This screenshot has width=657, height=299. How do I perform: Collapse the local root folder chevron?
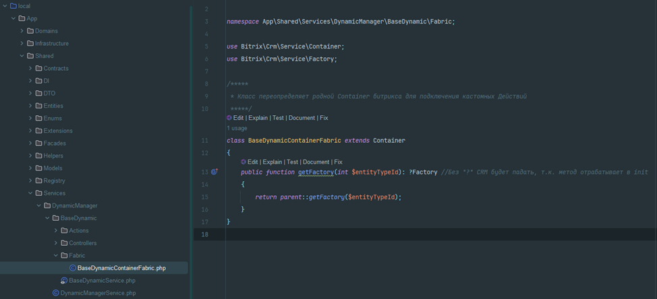tap(5, 6)
